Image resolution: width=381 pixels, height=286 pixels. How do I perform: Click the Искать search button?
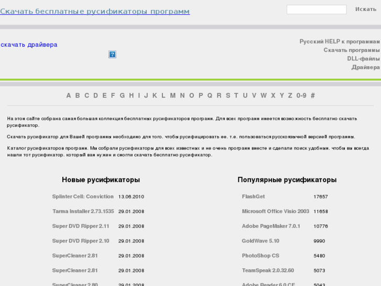(366, 9)
